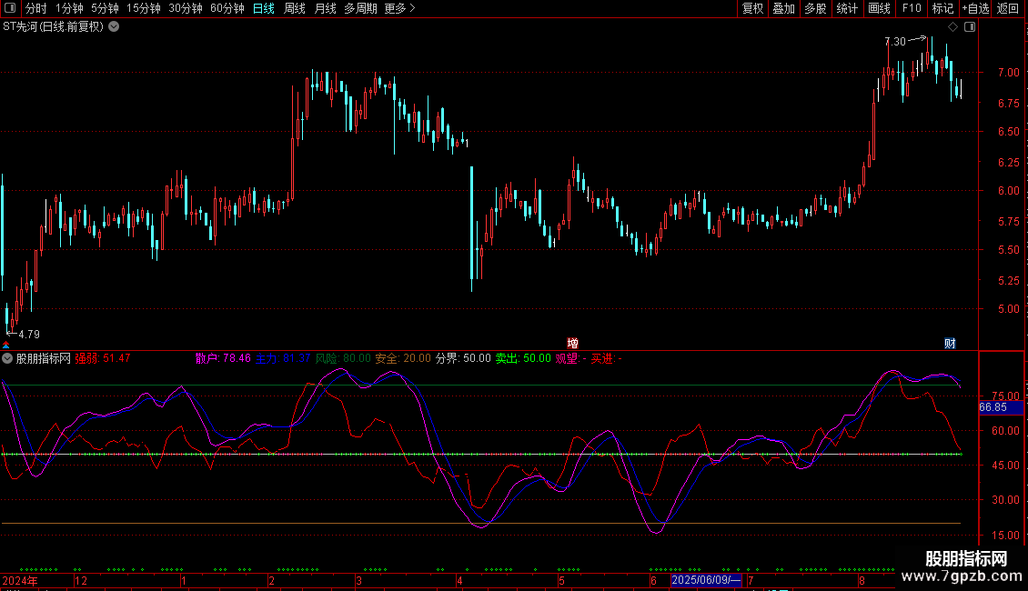The height and width of the screenshot is (591, 1028).
Task: Open the 画线 drawing tools
Action: click(x=879, y=9)
